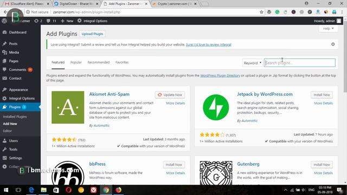Viewport: 347px width, 195px height.
Task: Open Gutenberg plugin title link
Action: click(248, 164)
